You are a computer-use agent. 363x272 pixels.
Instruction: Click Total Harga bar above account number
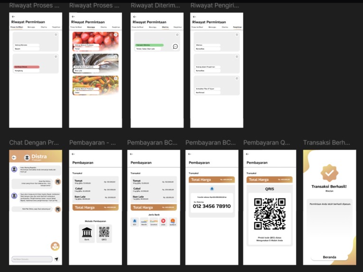(212, 179)
